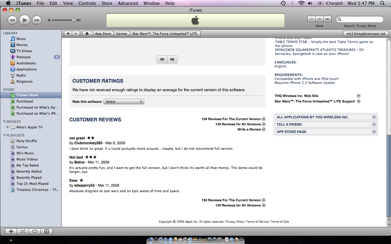Open the Terms of Sale link
391x244 pixels.
click(280, 222)
